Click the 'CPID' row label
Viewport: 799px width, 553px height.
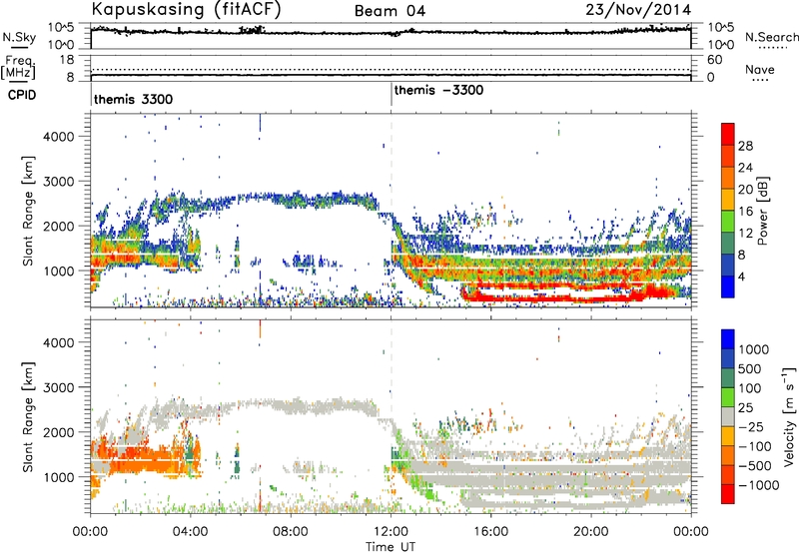coord(22,95)
